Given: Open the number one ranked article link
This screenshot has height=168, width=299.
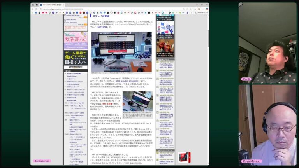Looking at the screenshot, I should click(166, 65).
